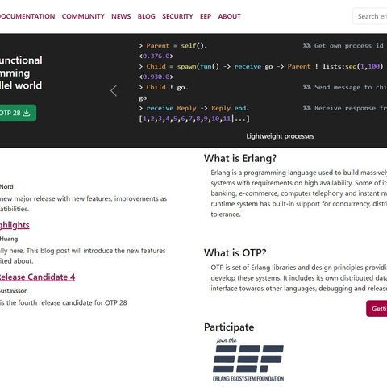Click the 'Get own process id' comment
387x387 pixels.
[343, 46]
